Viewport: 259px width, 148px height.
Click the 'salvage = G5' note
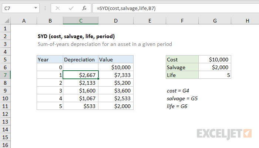[x=182, y=98]
